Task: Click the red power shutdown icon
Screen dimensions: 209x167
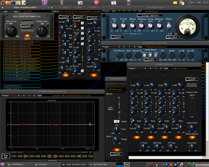Action: coord(96,3)
